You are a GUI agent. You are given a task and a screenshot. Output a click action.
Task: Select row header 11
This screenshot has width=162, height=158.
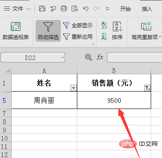click(6, 146)
